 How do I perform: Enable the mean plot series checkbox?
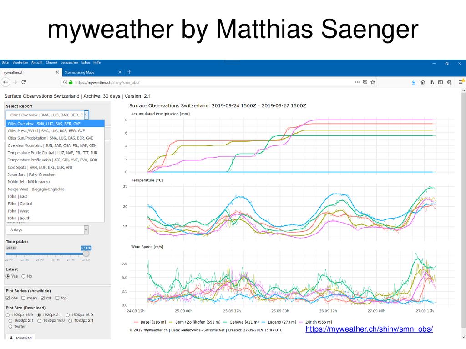point(23,298)
